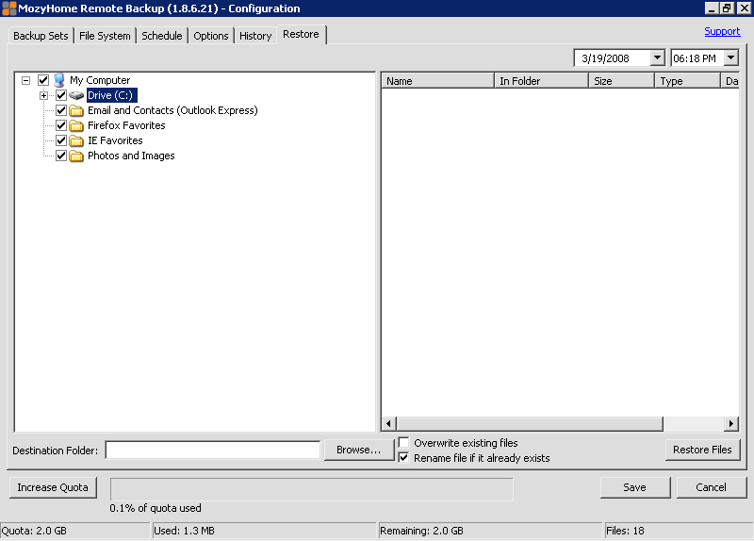Open the Schedule tab
The height and width of the screenshot is (541, 754).
coord(162,36)
